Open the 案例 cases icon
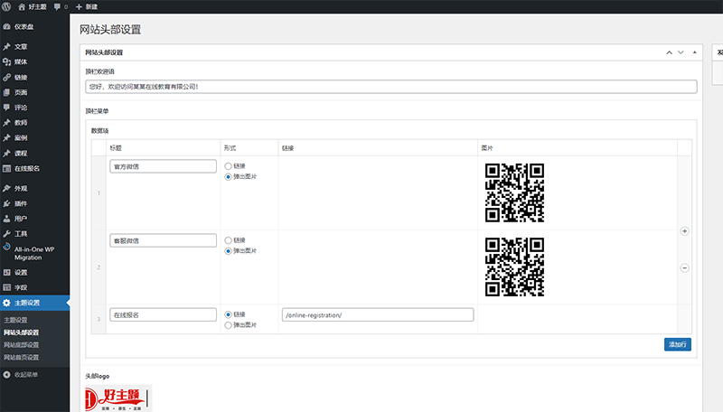Viewport: 723px width, 412px height. [6, 138]
